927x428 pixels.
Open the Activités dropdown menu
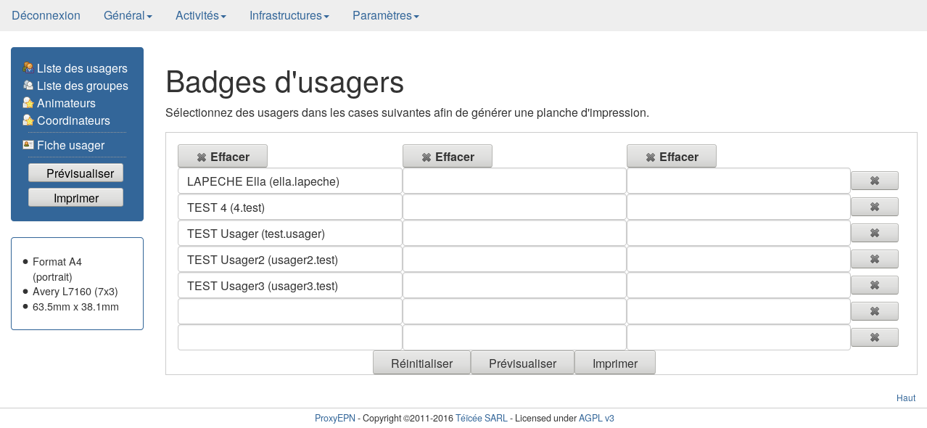(x=200, y=16)
